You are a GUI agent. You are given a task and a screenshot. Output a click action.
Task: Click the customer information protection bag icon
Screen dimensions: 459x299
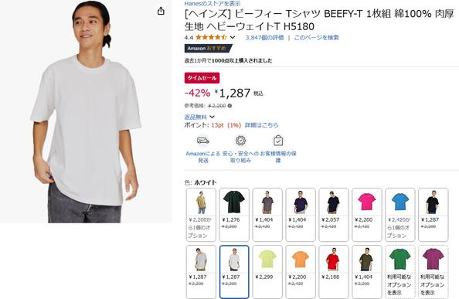[x=278, y=141]
